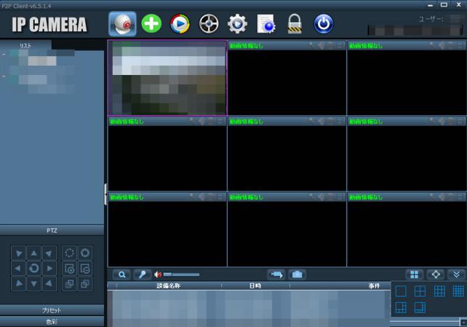Expand the 色彩 panel
The image size is (467, 327).
[x=52, y=321]
